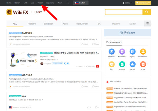Image resolution: width=158 pixels, height=111 pixels.
Task: Click Tracy's profile avatar
Action: click(42, 64)
